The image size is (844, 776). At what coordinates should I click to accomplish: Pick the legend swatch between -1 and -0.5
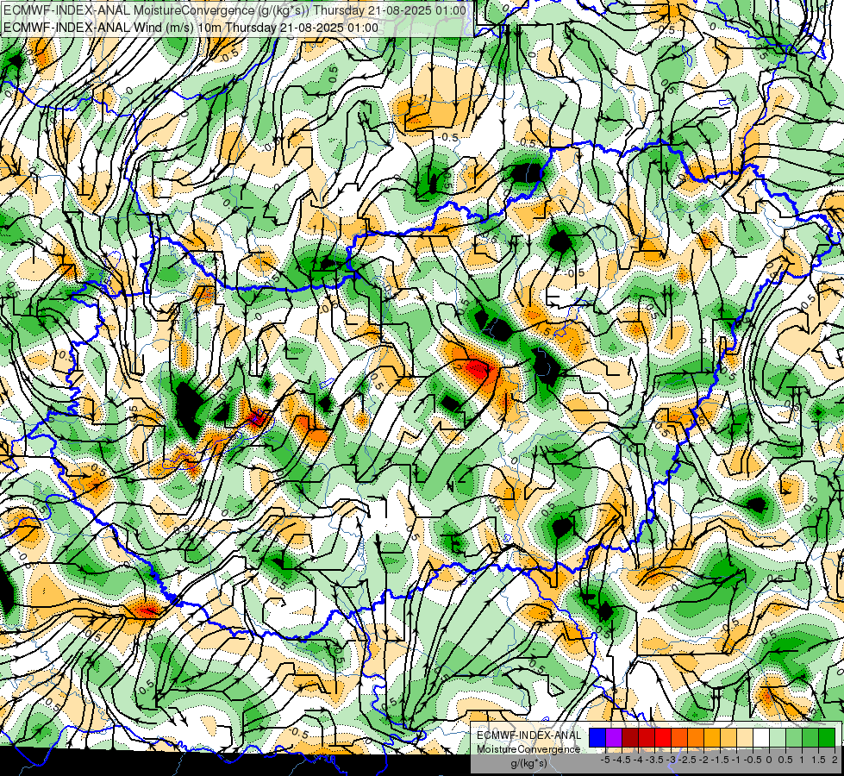pos(745,737)
